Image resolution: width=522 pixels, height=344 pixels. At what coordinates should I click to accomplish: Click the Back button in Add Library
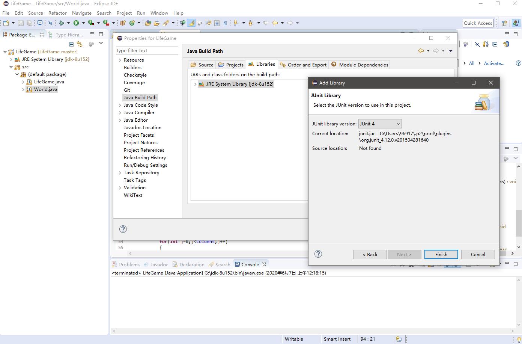tap(370, 254)
